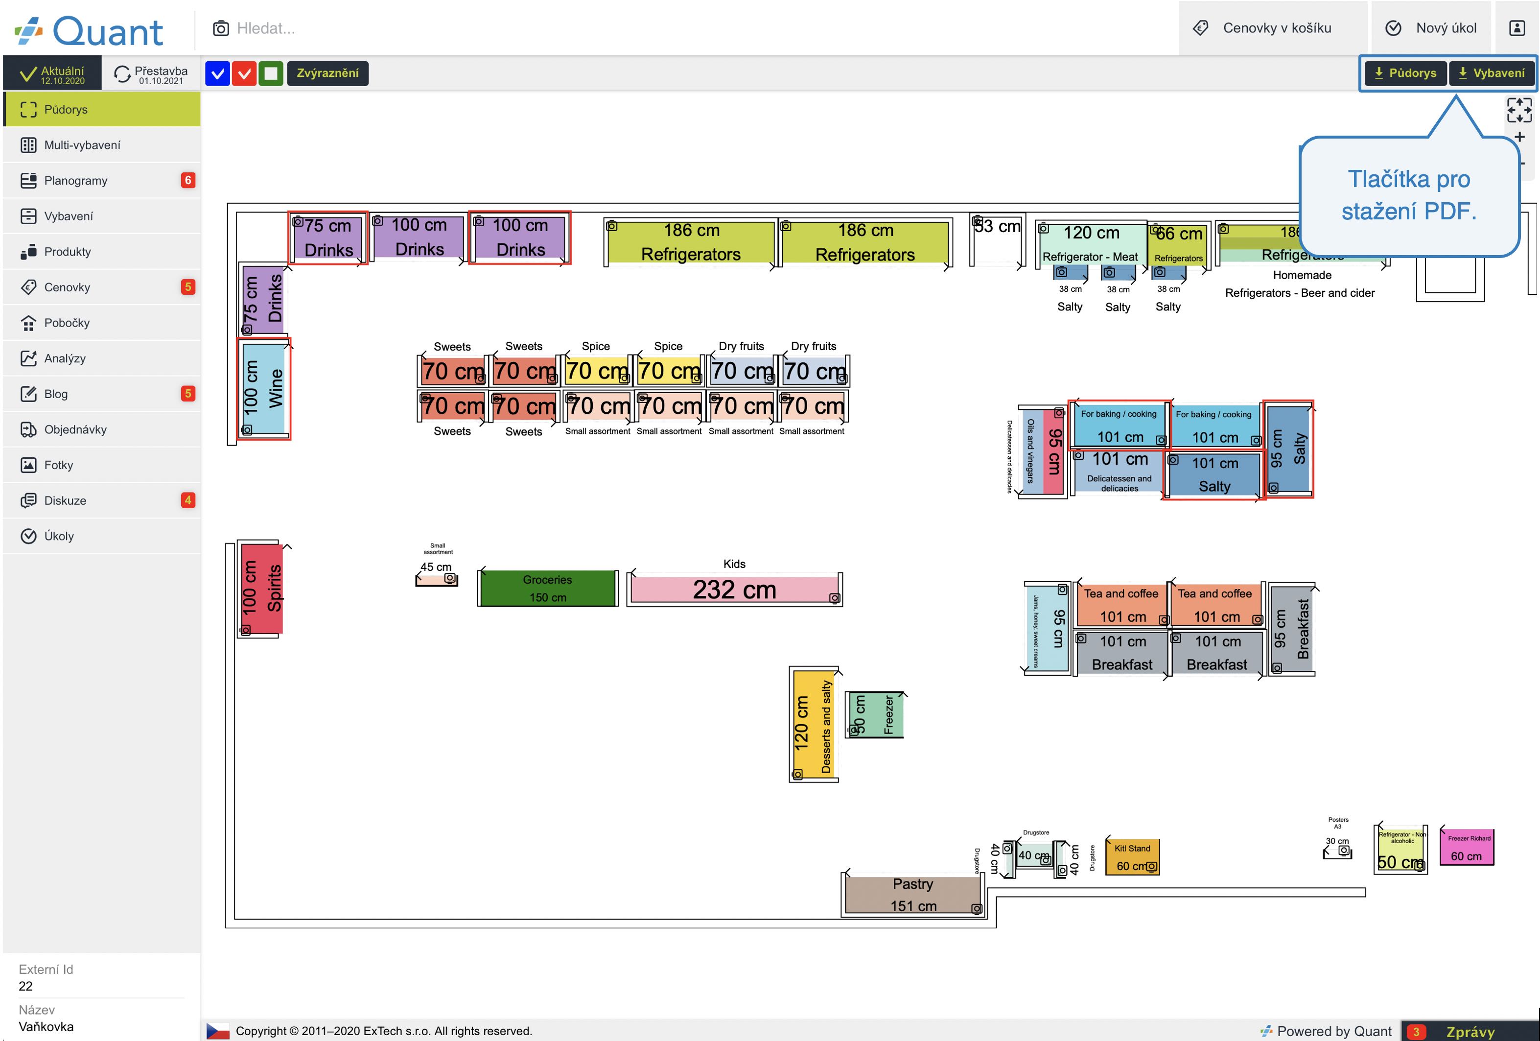Open Vybavení in the sidebar
1540x1041 pixels.
(102, 216)
